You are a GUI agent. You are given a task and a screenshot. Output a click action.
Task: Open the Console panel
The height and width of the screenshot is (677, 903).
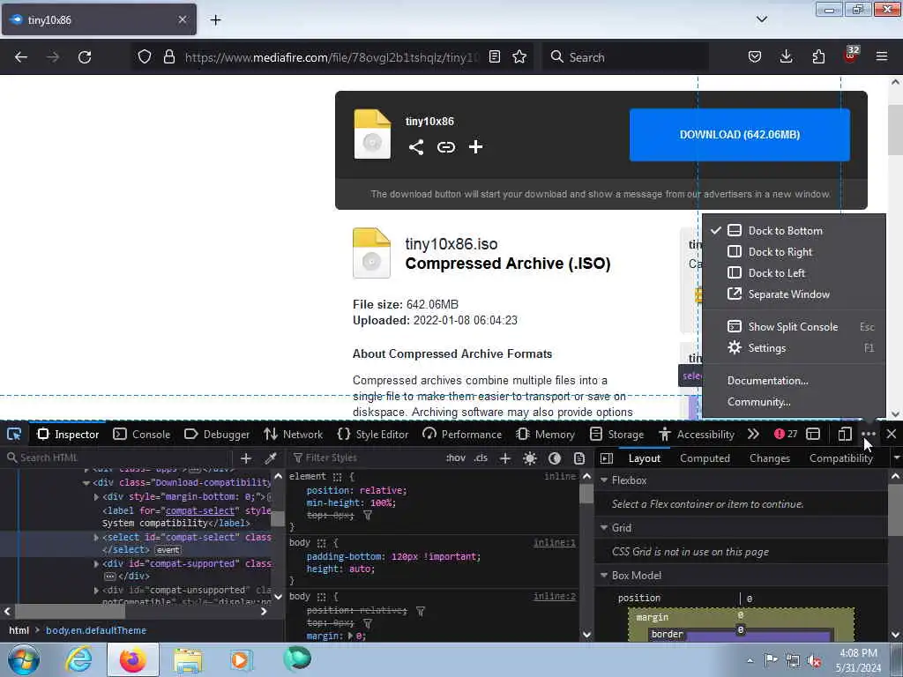tap(142, 434)
